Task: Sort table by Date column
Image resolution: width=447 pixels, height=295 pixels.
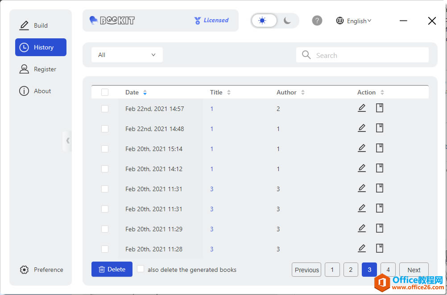Action: (145, 92)
